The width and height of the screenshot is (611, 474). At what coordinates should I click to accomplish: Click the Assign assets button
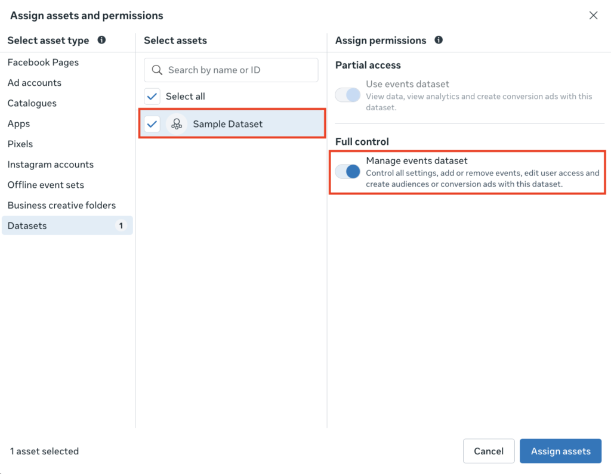coord(560,451)
